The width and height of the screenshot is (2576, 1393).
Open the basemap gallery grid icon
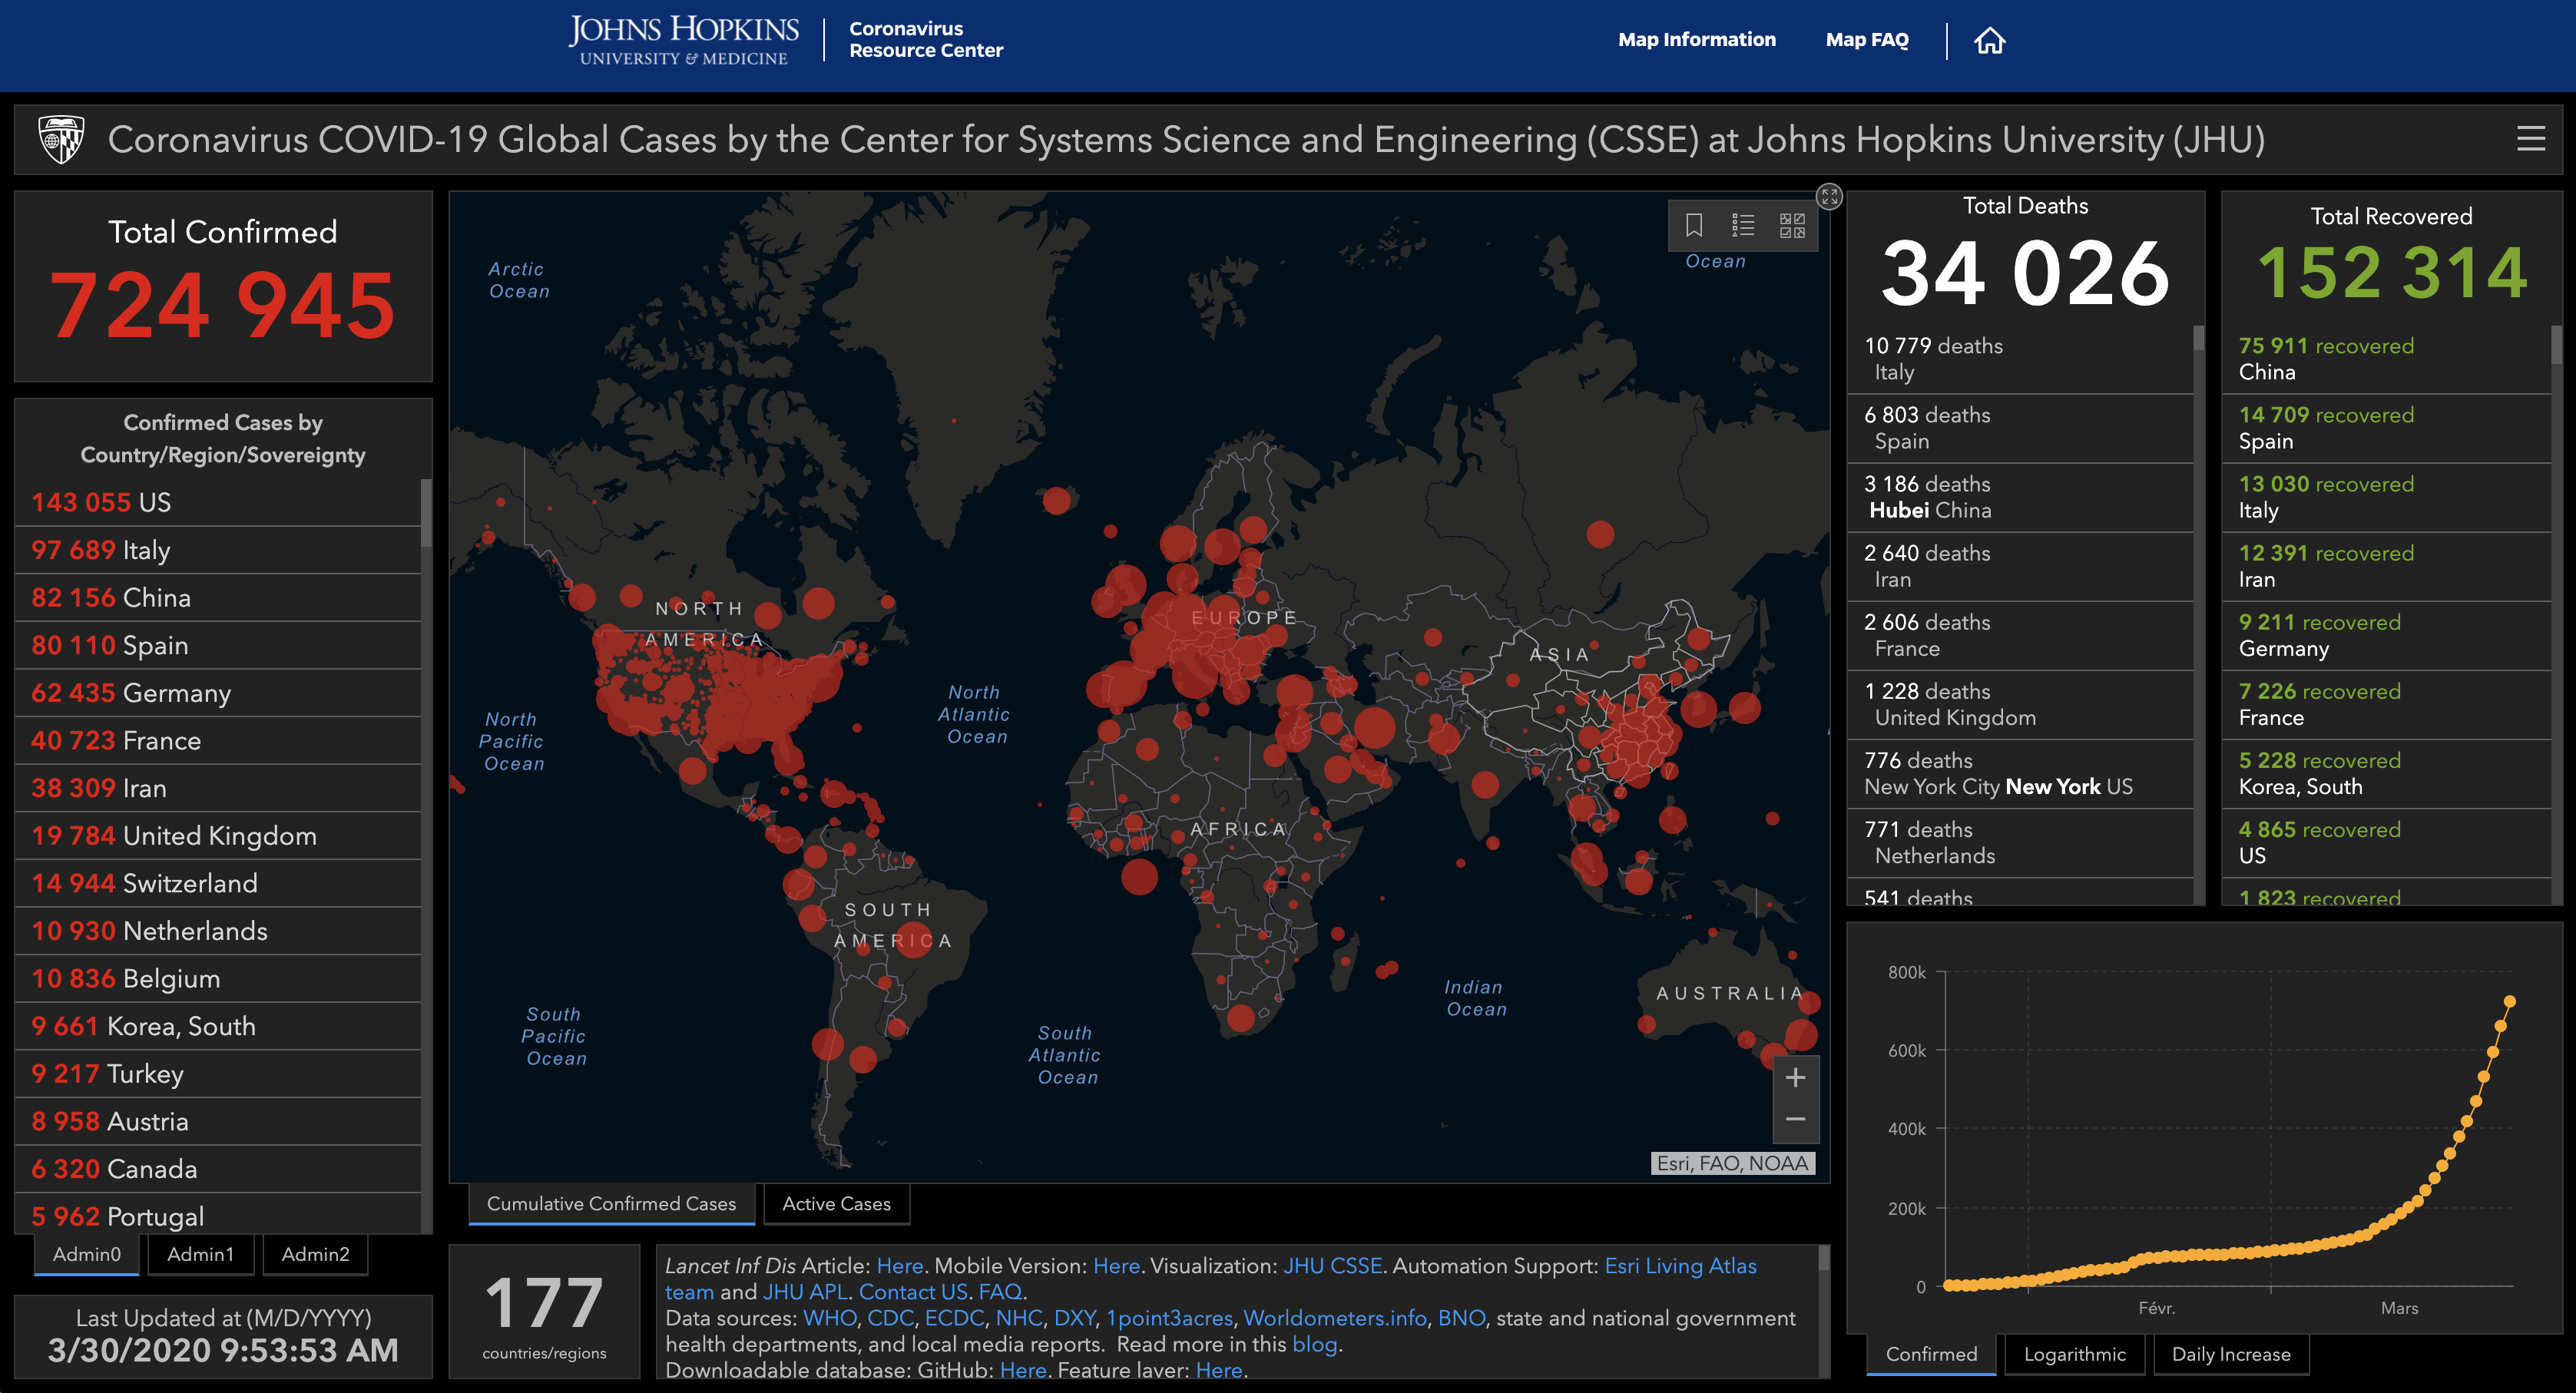[1792, 225]
